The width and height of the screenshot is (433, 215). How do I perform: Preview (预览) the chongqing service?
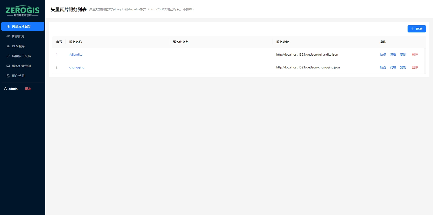coord(383,67)
